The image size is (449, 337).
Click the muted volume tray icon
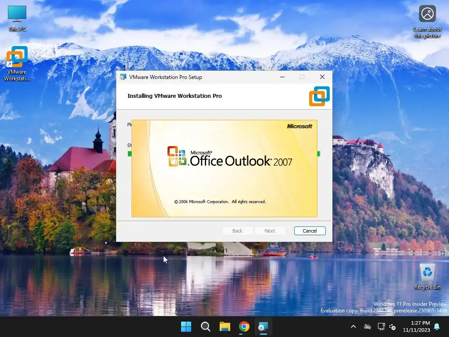(392, 326)
